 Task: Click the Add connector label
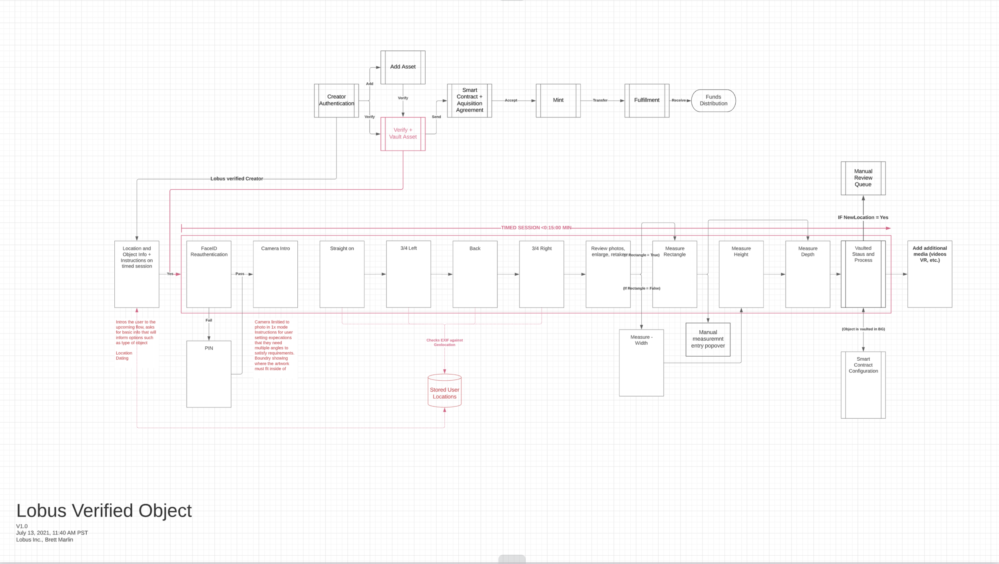(370, 84)
